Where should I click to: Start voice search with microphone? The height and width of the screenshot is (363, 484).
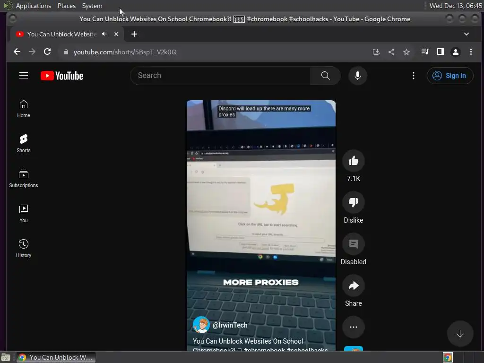[357, 76]
